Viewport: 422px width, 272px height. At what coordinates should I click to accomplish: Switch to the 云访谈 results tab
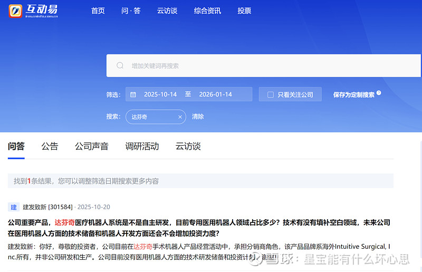(188, 146)
